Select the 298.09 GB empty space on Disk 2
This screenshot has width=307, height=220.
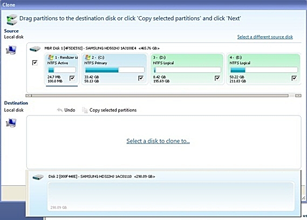pos(170,196)
